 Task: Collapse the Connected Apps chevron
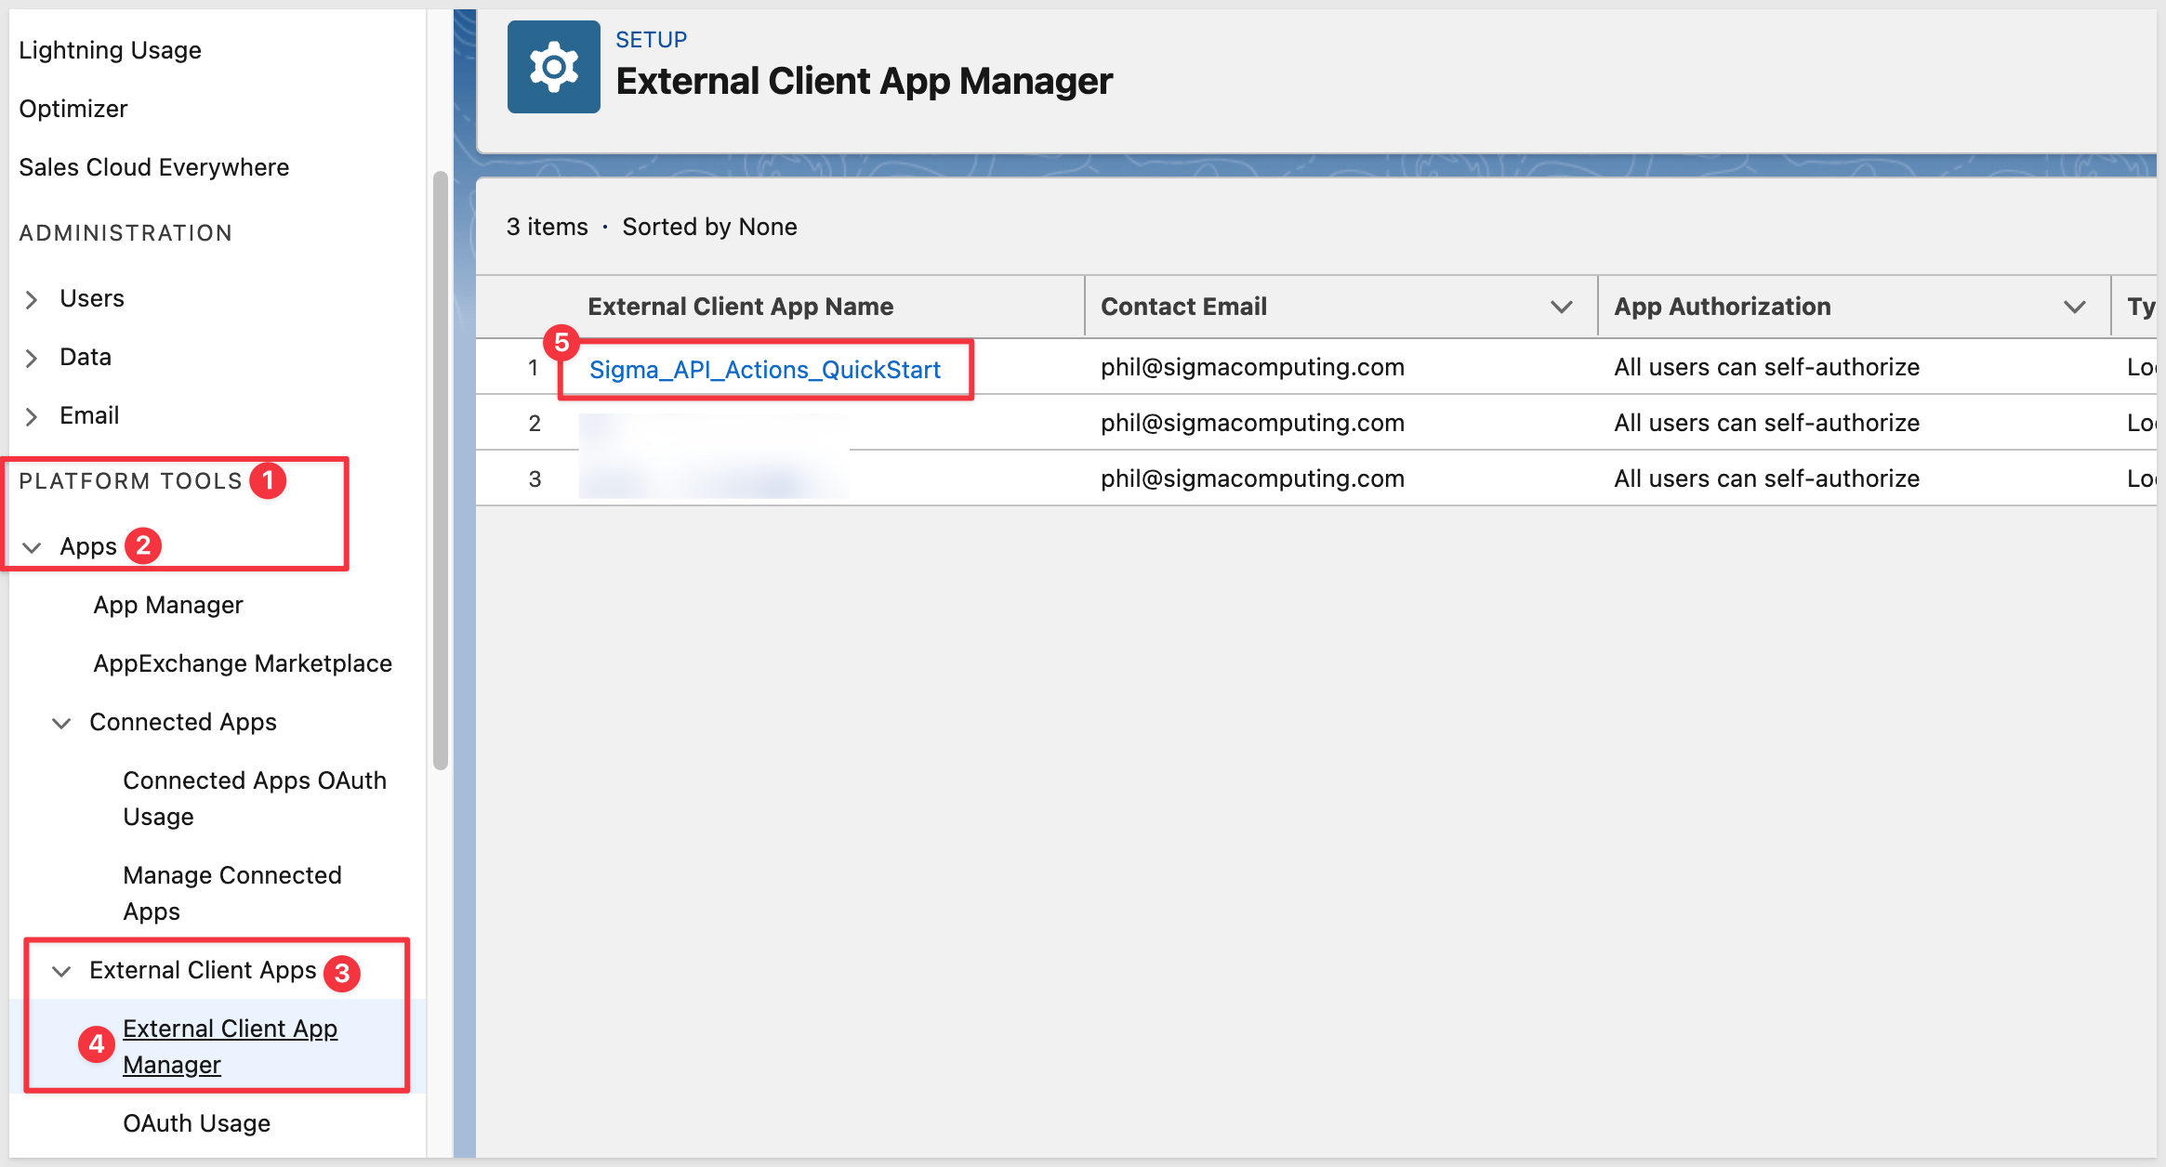[61, 723]
